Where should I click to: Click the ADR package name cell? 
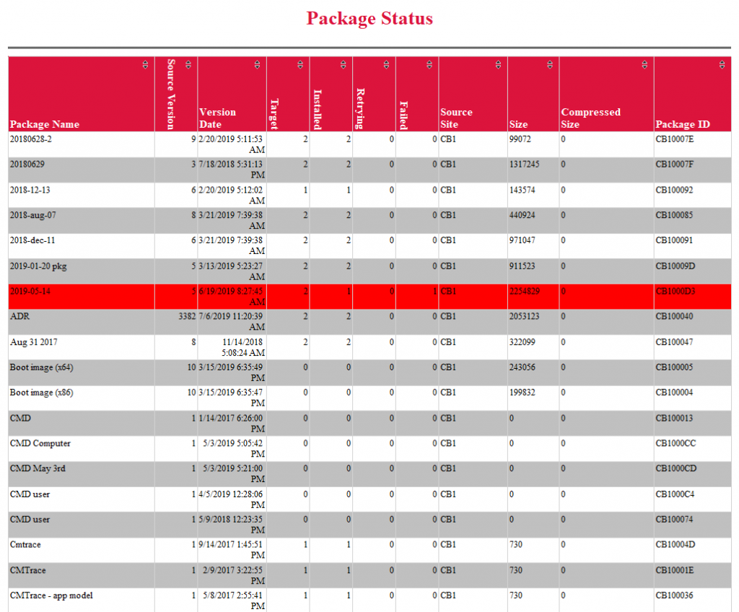pos(81,322)
